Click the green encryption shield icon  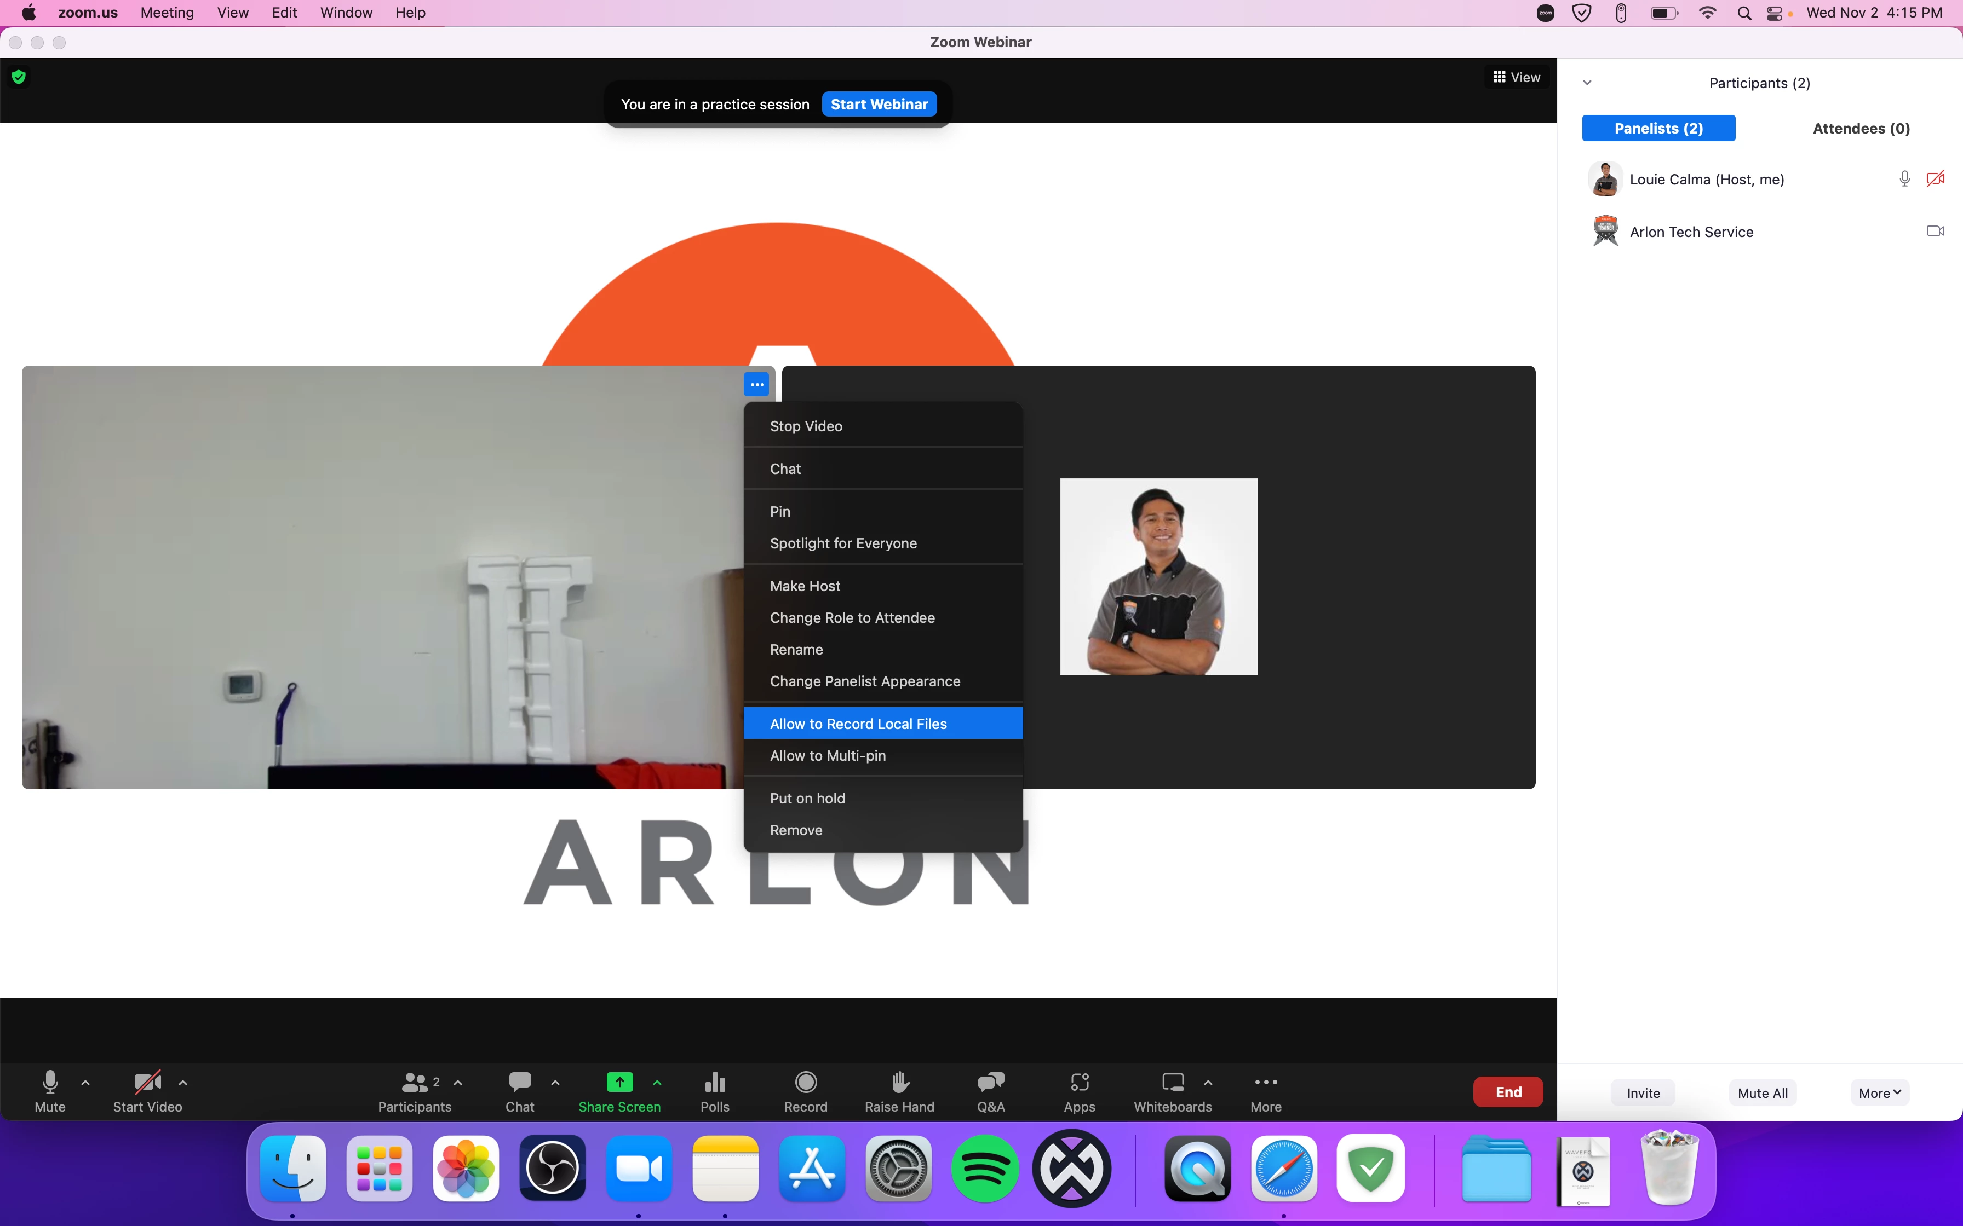pos(19,78)
